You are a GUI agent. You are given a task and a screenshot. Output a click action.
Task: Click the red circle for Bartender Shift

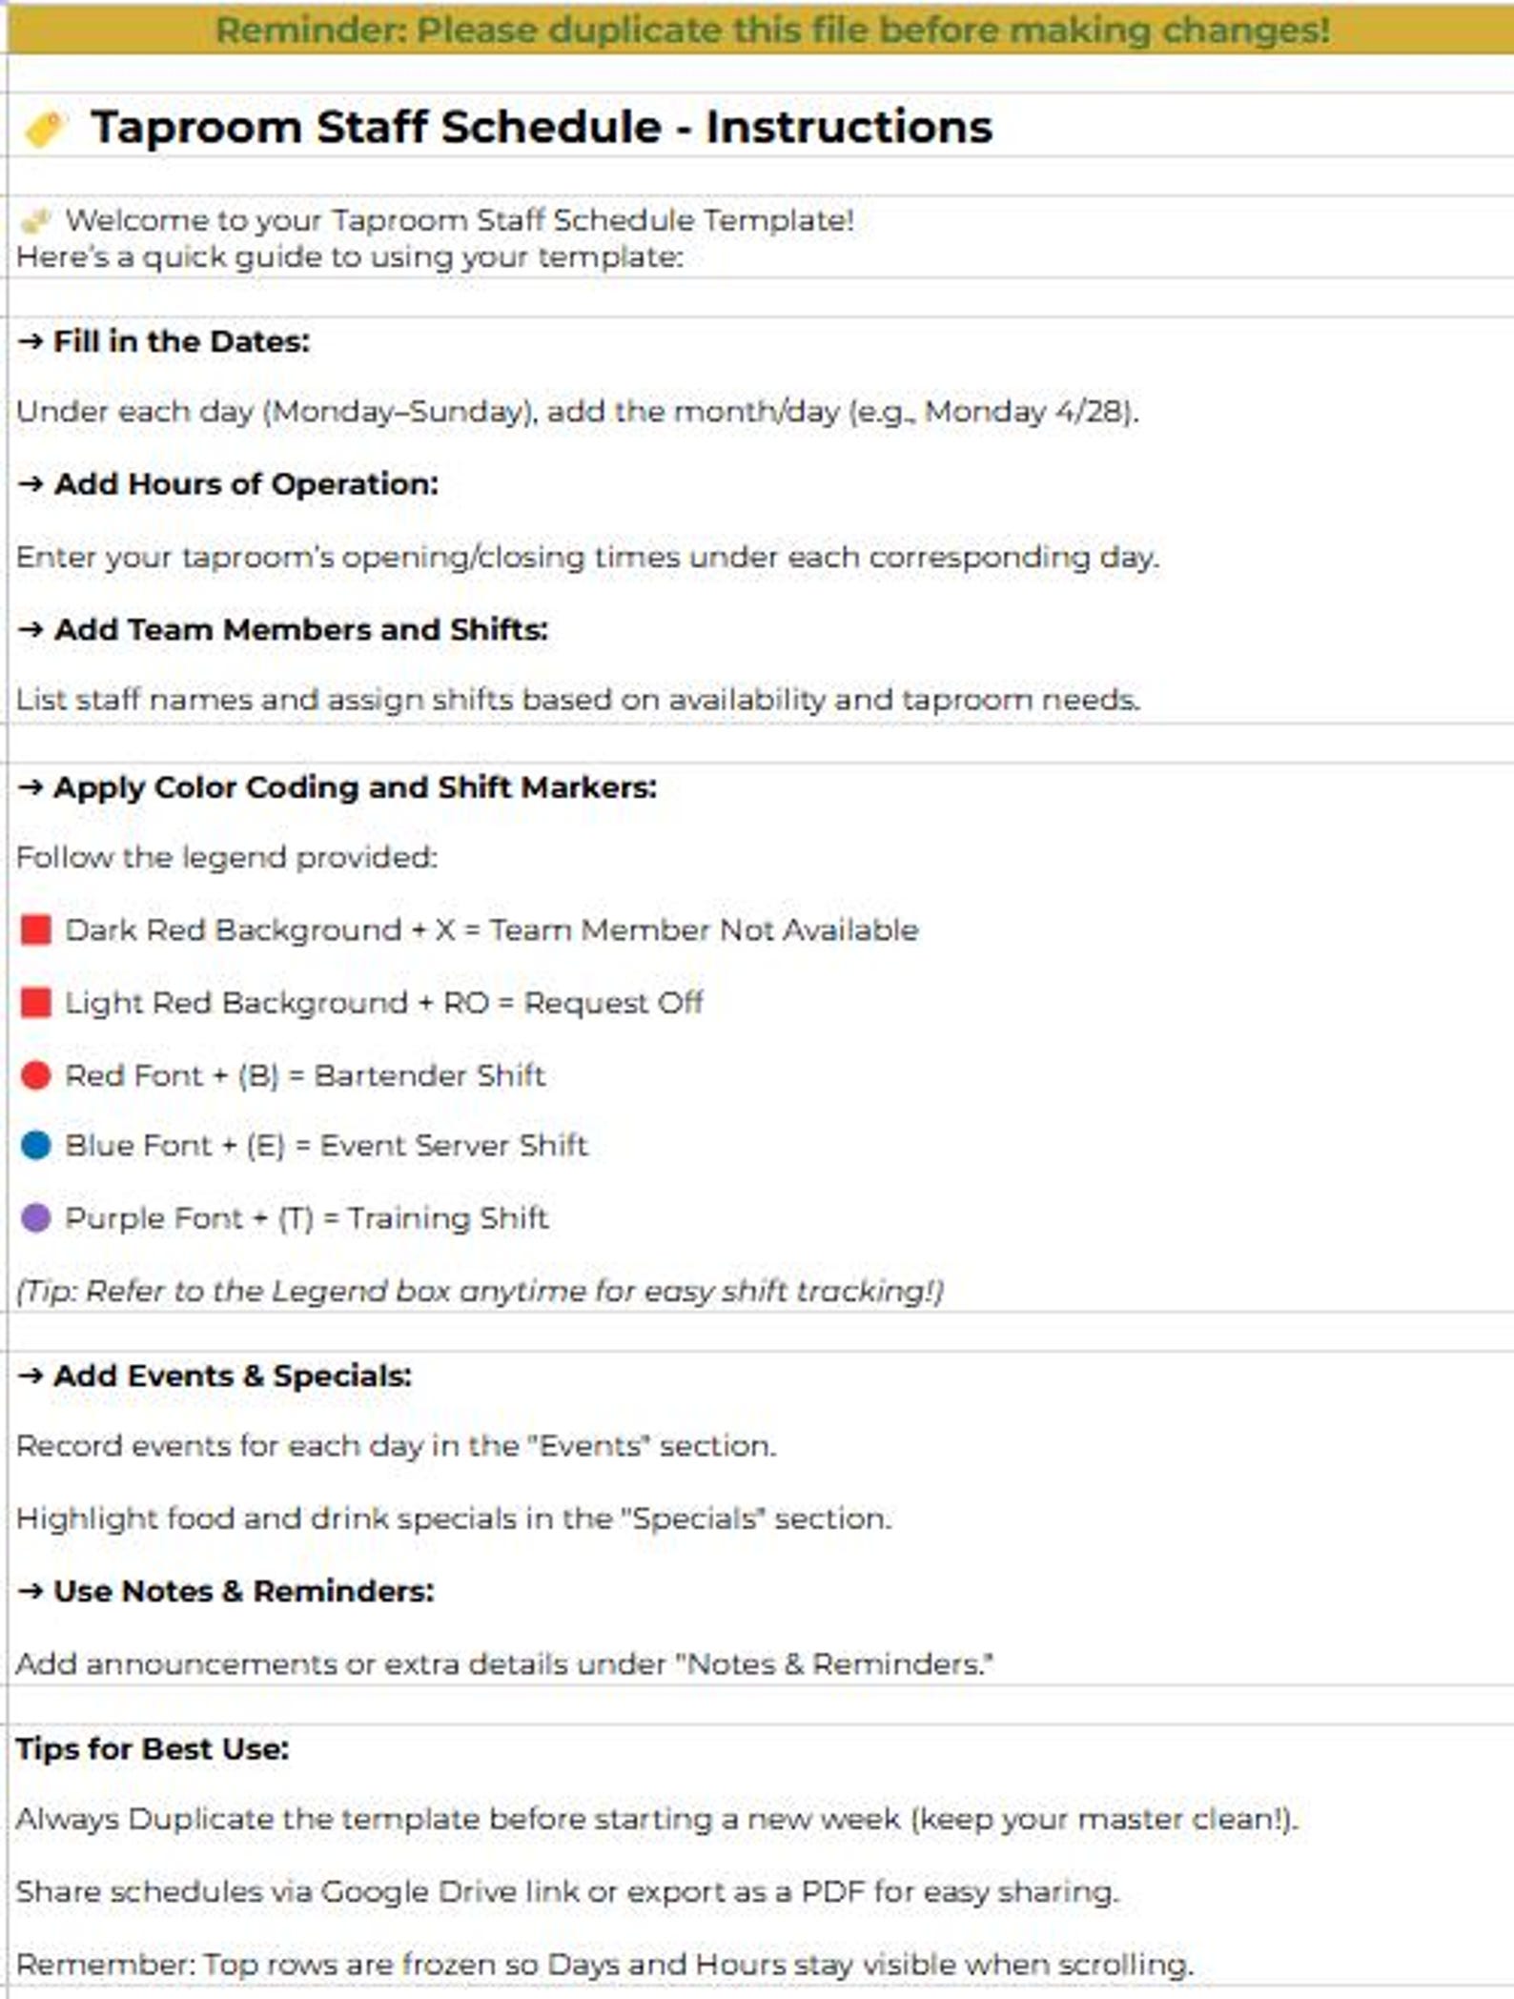[x=35, y=1075]
